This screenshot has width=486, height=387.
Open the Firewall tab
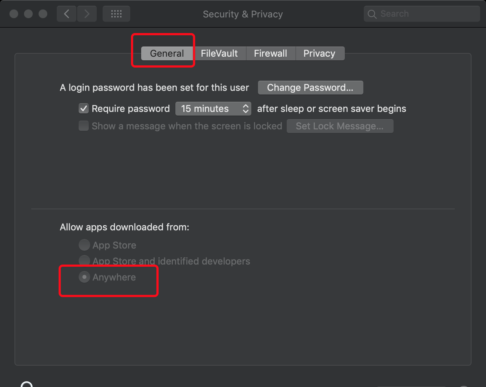pyautogui.click(x=271, y=53)
